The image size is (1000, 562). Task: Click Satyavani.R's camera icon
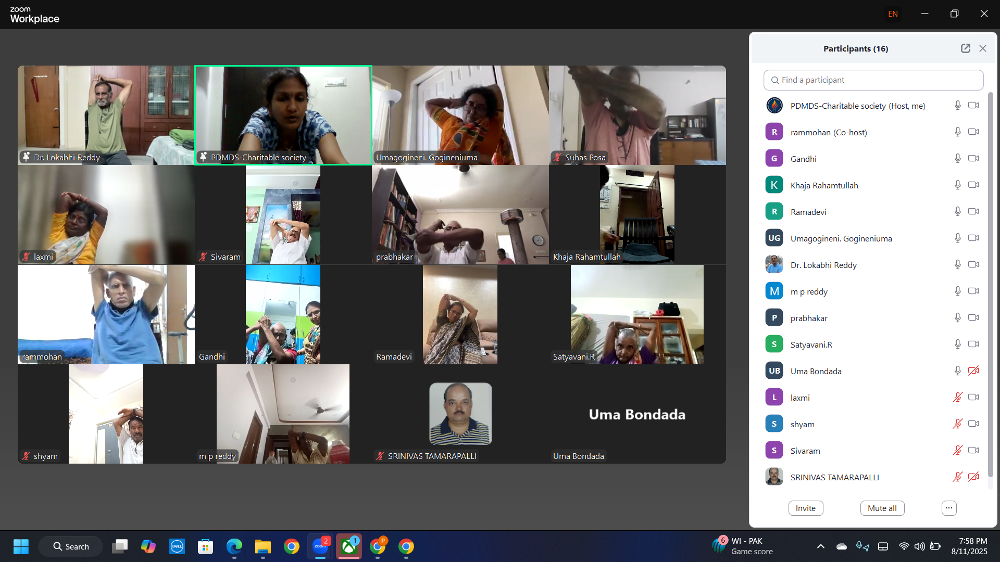(x=973, y=344)
